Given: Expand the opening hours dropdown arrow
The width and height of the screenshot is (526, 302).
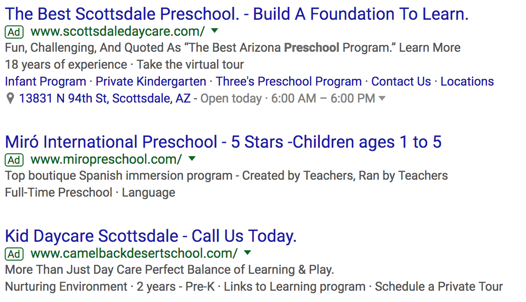Looking at the screenshot, I should click(x=382, y=98).
